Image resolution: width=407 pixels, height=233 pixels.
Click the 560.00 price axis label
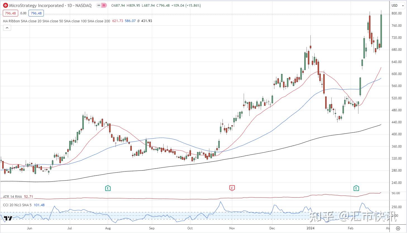(x=396, y=86)
